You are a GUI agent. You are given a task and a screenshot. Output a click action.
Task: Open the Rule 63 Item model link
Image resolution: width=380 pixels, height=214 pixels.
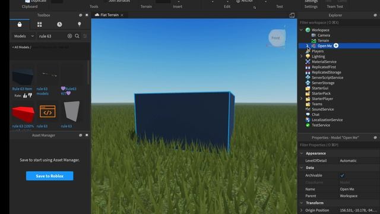pyautogui.click(x=22, y=89)
